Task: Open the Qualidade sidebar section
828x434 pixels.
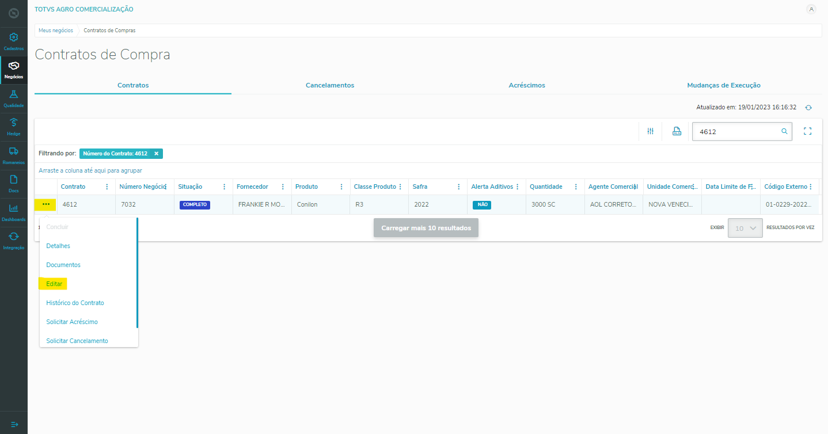Action: click(x=14, y=98)
